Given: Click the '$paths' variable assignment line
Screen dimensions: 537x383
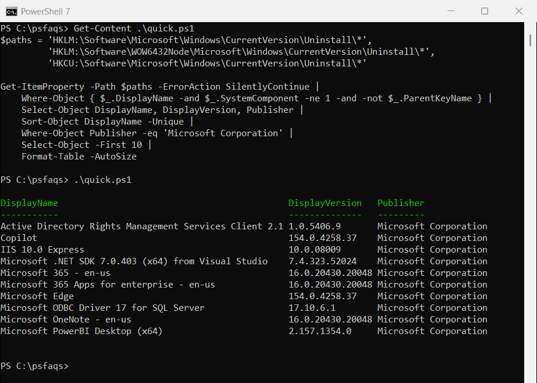Looking at the screenshot, I should click(x=186, y=40).
